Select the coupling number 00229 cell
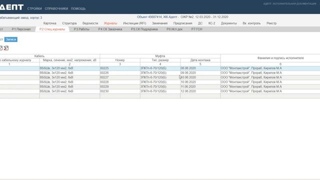The width and height of the screenshot is (320, 180). tap(120, 86)
